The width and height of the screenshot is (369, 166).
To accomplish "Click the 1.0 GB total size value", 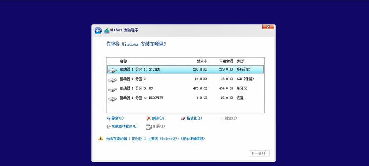I will click(202, 98).
